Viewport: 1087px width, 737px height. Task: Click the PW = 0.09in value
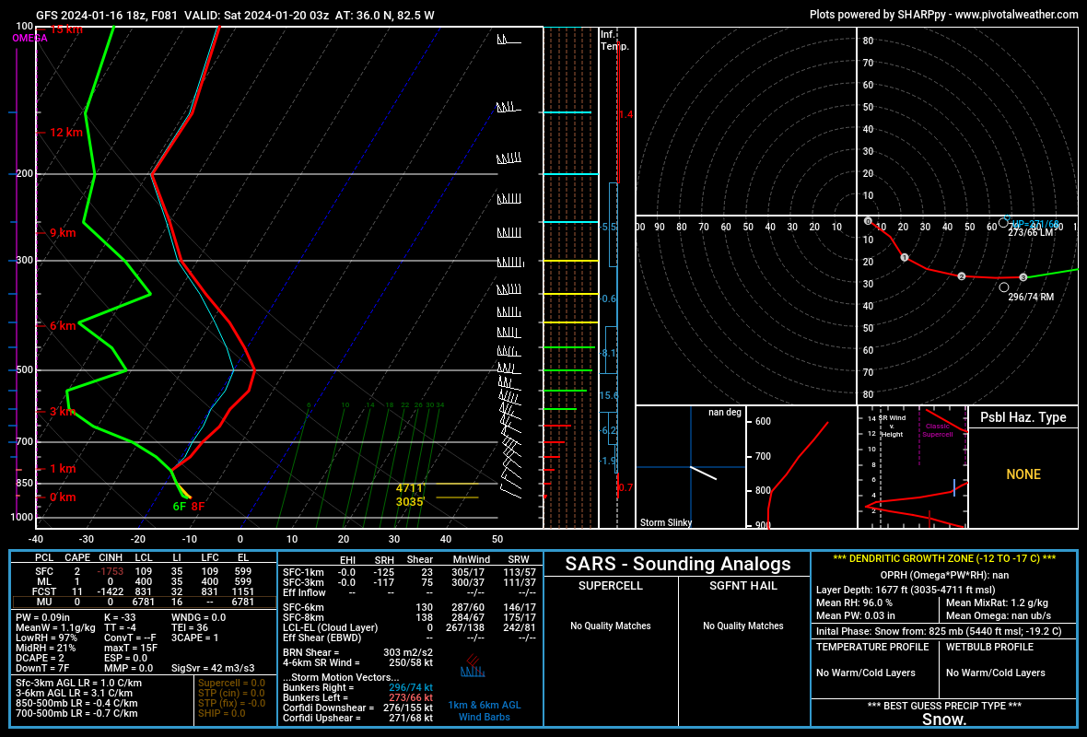[x=43, y=618]
